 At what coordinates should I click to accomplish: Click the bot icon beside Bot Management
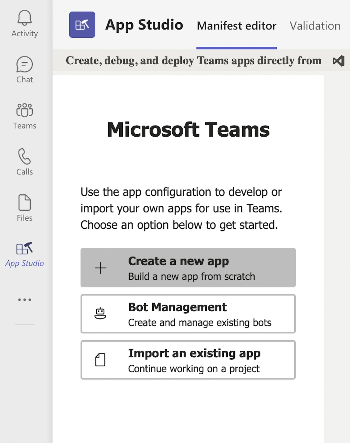pyautogui.click(x=100, y=314)
